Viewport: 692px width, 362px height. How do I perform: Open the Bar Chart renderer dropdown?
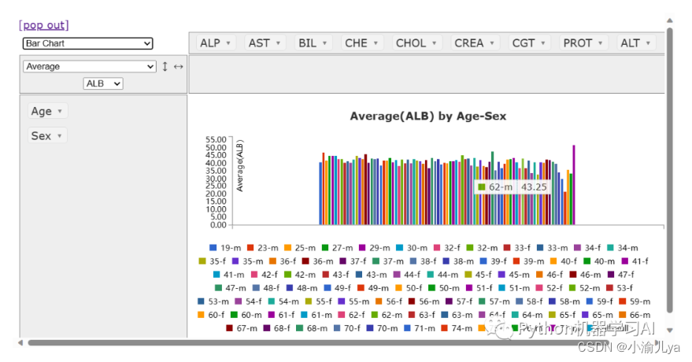88,43
